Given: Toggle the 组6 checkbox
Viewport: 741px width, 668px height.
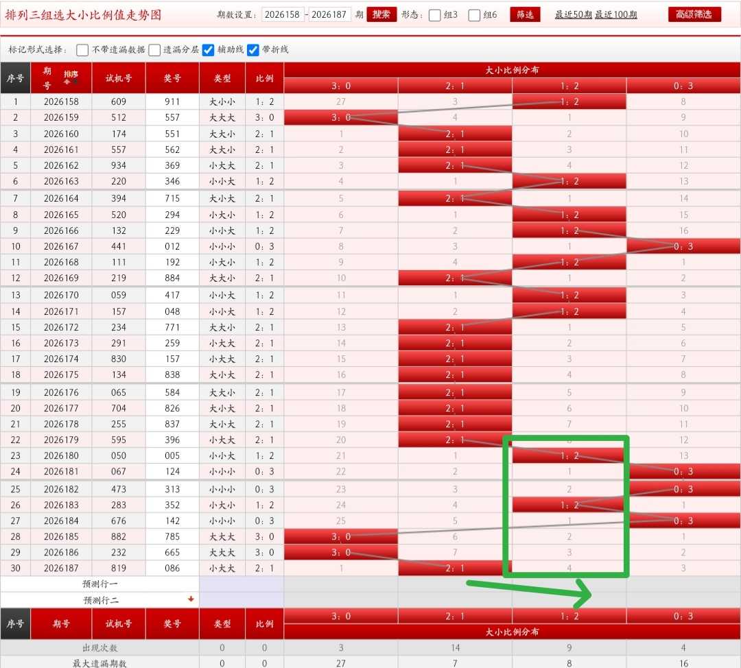Looking at the screenshot, I should pos(475,15).
